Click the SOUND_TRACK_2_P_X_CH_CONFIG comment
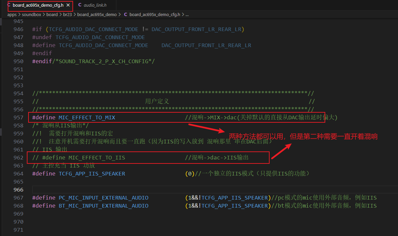The height and width of the screenshot is (236, 398). 103,61
